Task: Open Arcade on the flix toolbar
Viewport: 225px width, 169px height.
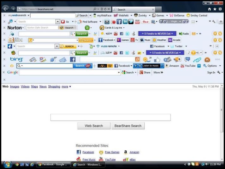Action: [174, 40]
